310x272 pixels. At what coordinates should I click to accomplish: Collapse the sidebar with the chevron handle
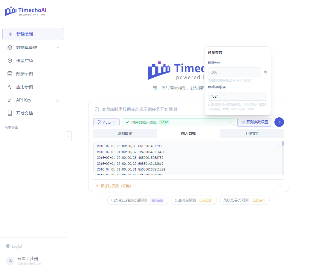(x=68, y=136)
